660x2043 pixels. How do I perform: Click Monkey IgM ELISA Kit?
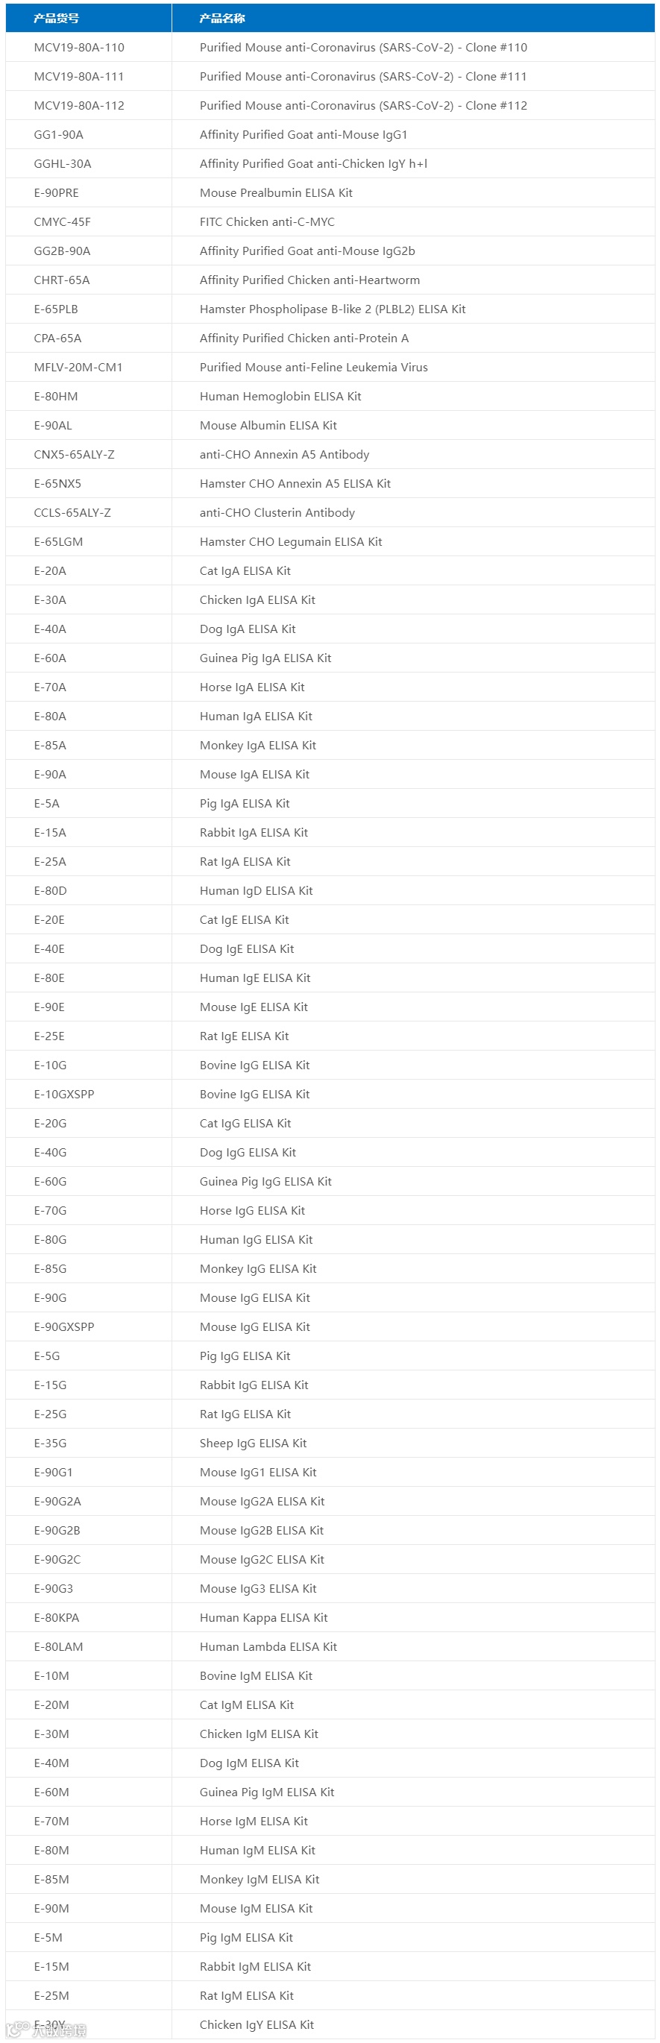click(x=260, y=1880)
